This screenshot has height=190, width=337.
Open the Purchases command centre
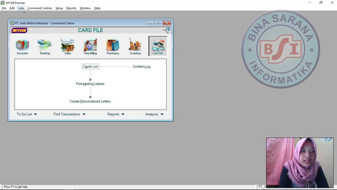pyautogui.click(x=113, y=47)
